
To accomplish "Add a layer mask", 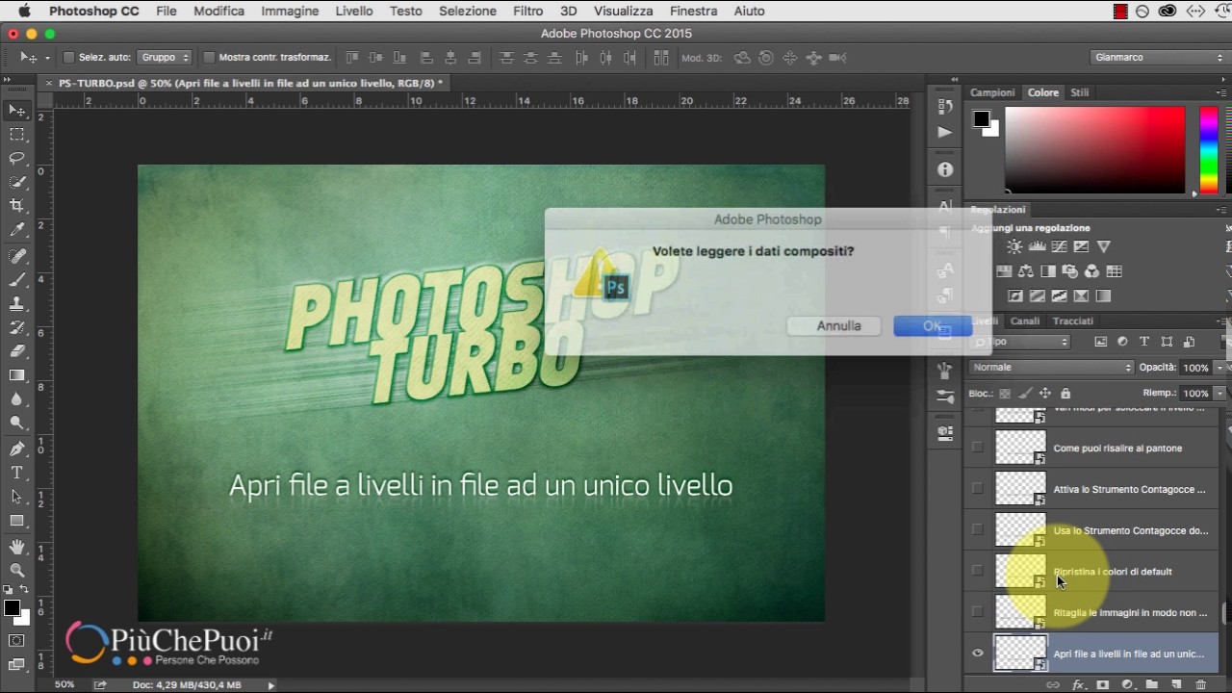I will pyautogui.click(x=1102, y=685).
